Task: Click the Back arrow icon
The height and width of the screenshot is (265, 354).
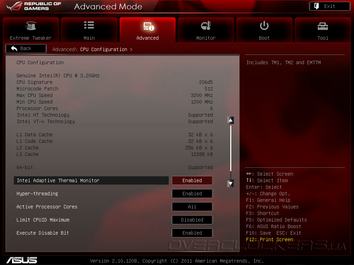Action: tap(14, 48)
